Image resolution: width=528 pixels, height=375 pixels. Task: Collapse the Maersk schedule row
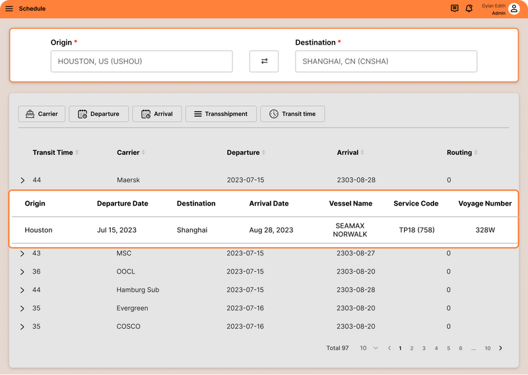[22, 181]
